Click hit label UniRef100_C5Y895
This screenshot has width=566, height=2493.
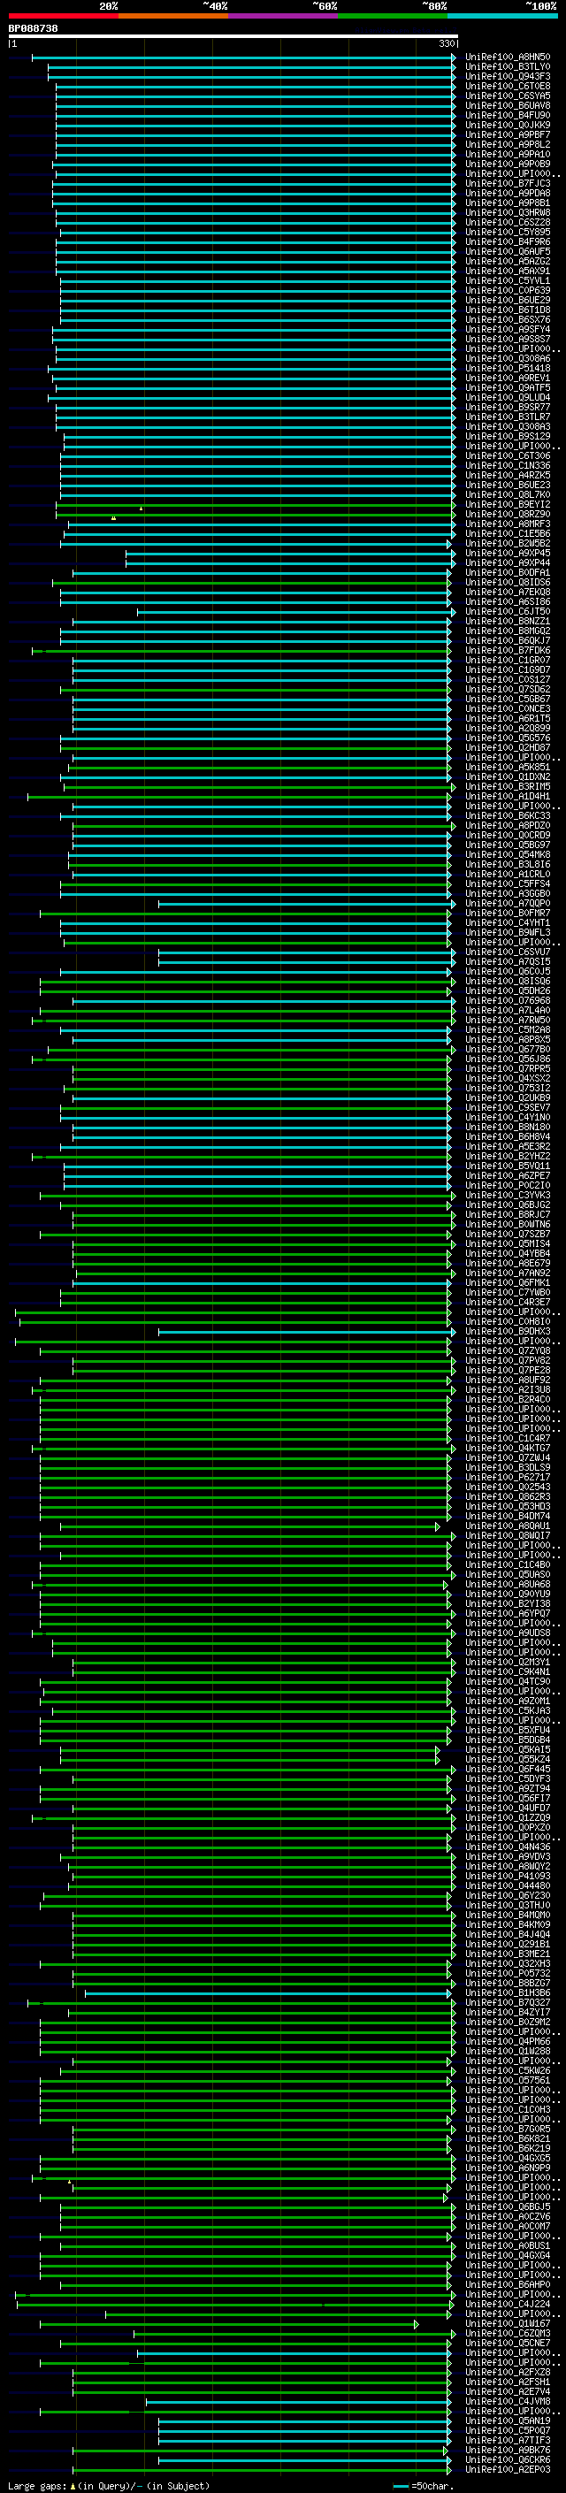point(508,233)
